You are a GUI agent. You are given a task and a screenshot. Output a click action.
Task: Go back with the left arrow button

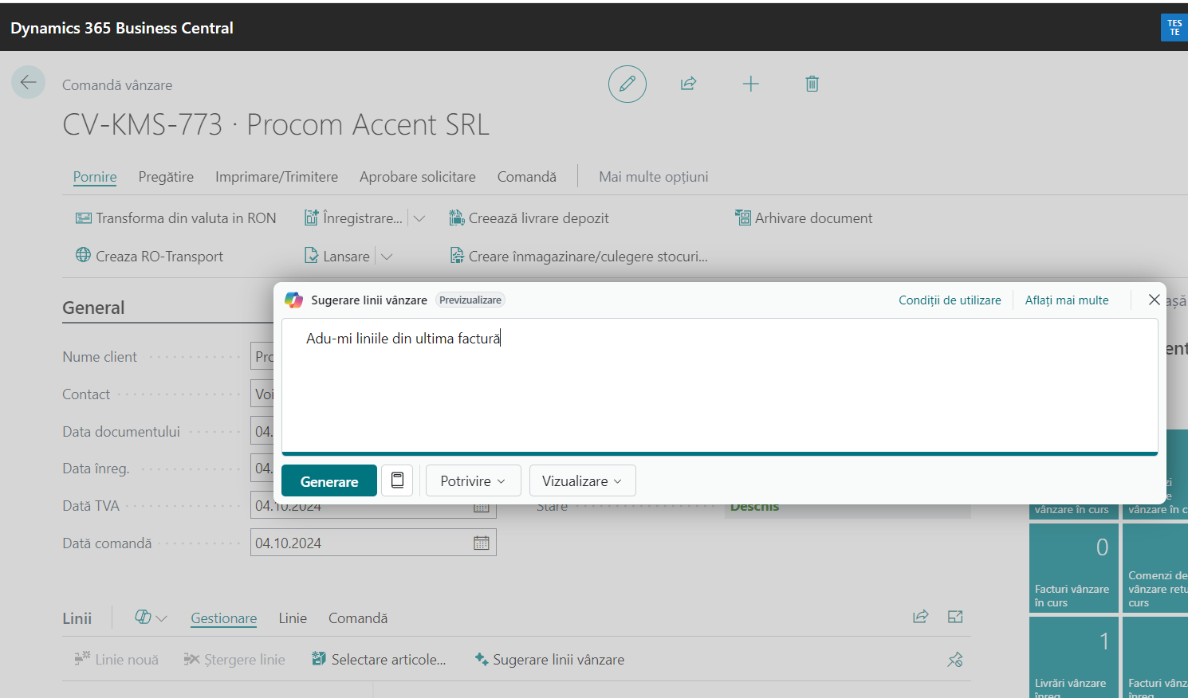click(x=28, y=82)
